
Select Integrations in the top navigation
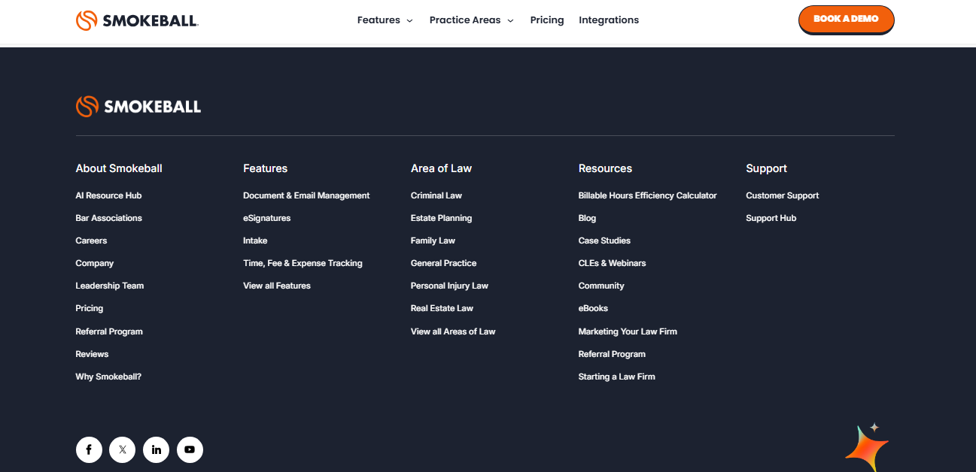pyautogui.click(x=608, y=20)
